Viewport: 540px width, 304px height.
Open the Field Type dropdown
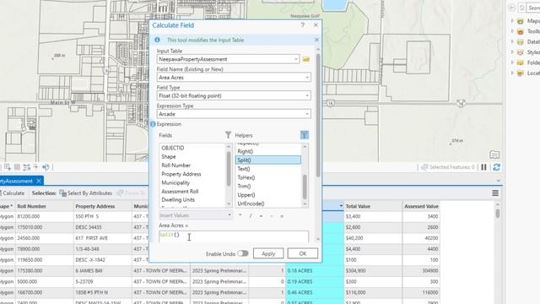pyautogui.click(x=307, y=95)
